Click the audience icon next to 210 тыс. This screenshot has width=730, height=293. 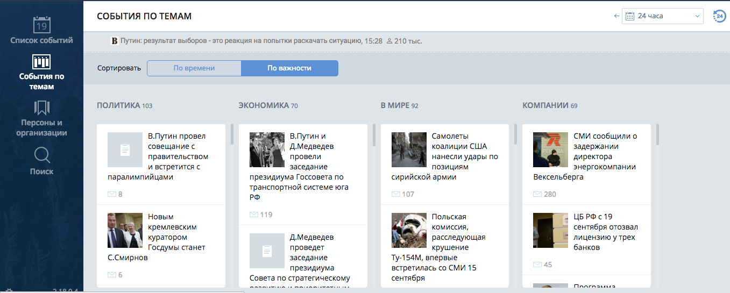click(x=389, y=41)
